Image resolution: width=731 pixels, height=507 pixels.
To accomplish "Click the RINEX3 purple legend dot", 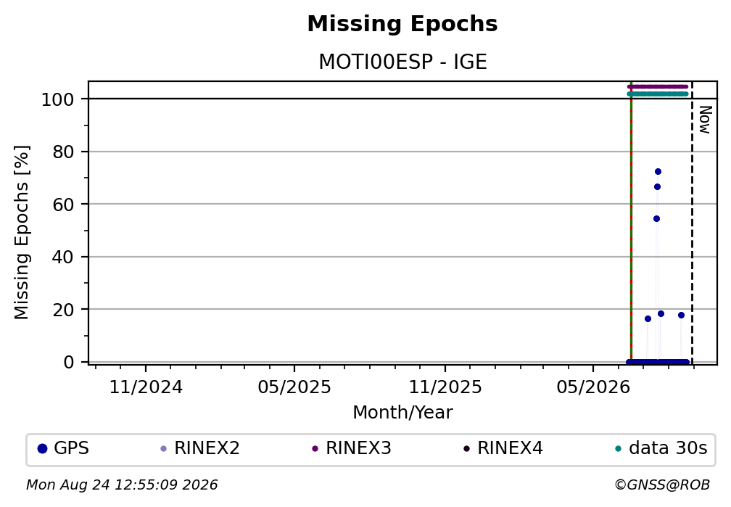I will point(315,449).
